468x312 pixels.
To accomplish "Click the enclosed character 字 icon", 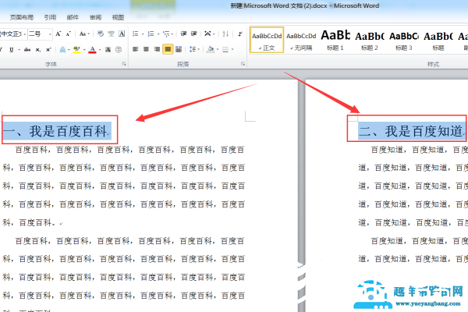I will pyautogui.click(x=119, y=50).
